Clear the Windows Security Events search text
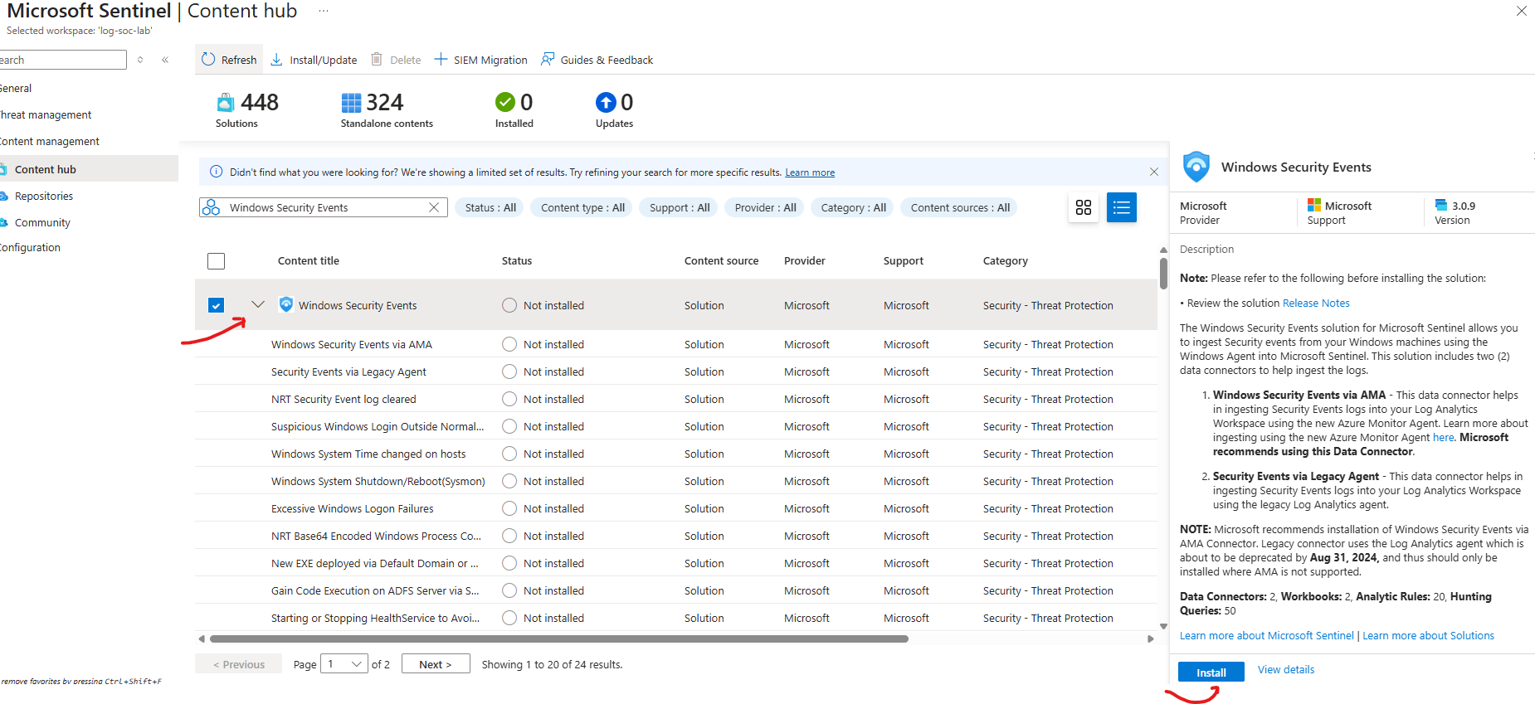 point(433,207)
